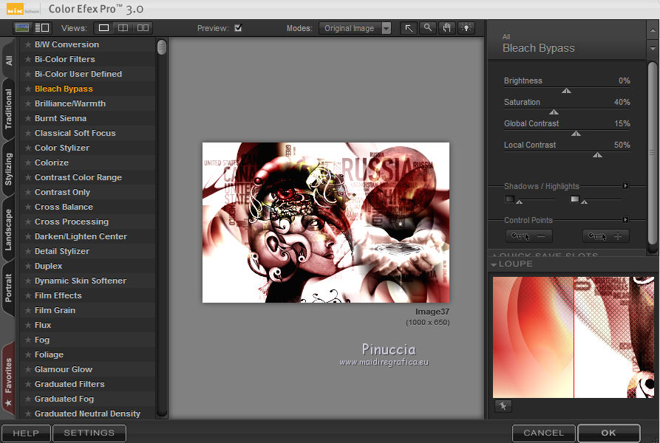The width and height of the screenshot is (660, 443).
Task: Click the settings panel scrollbar
Action: (653, 154)
